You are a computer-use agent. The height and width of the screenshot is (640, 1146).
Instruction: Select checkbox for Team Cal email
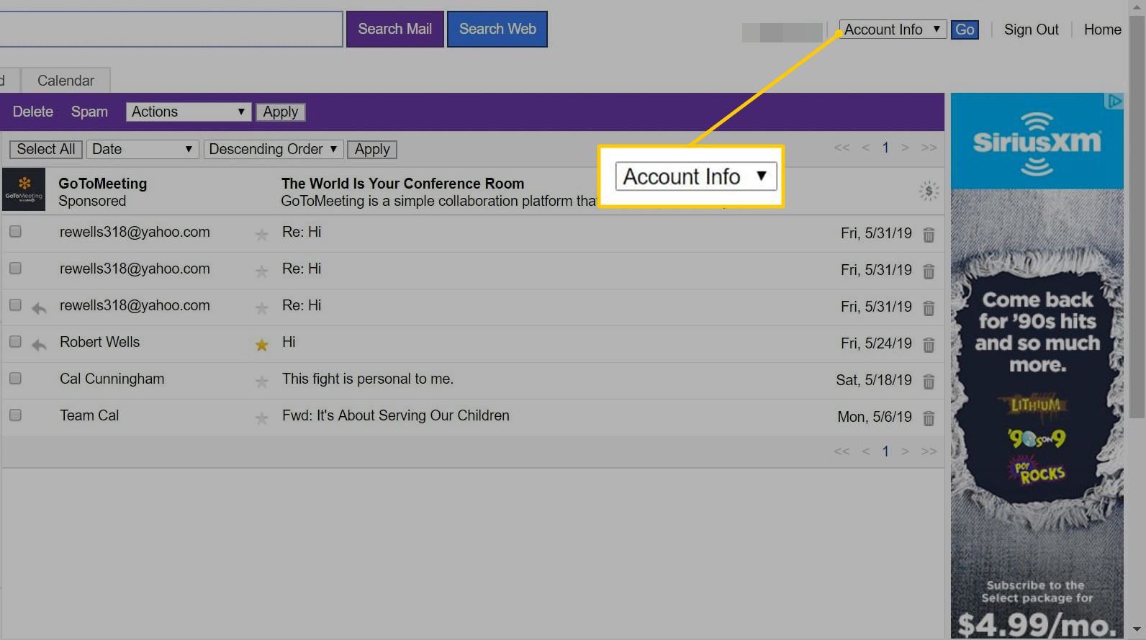pos(15,415)
